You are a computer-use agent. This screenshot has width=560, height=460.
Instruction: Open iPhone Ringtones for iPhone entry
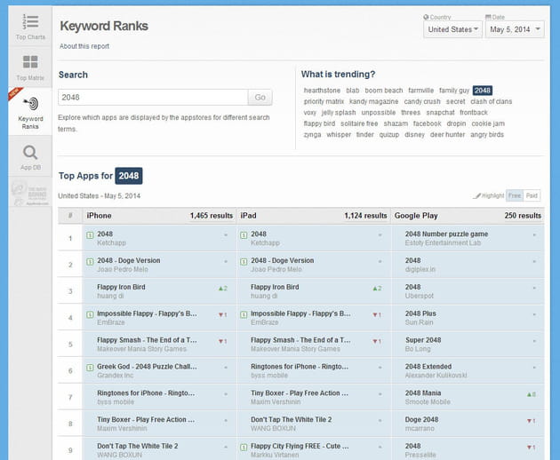146,393
